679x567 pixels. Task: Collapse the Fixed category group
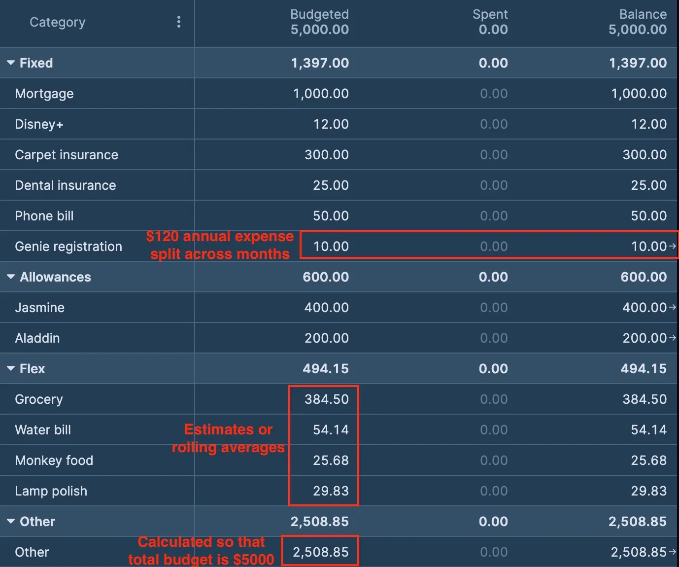(x=10, y=63)
